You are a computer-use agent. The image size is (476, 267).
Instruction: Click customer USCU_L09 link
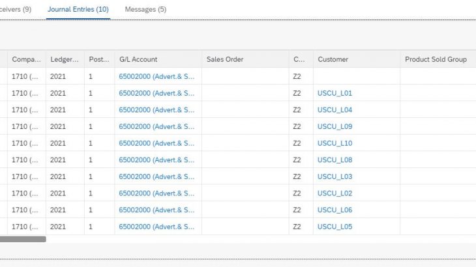[x=335, y=126]
